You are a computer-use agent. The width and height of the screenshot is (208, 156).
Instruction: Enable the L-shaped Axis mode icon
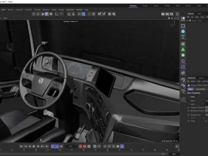point(57,14)
